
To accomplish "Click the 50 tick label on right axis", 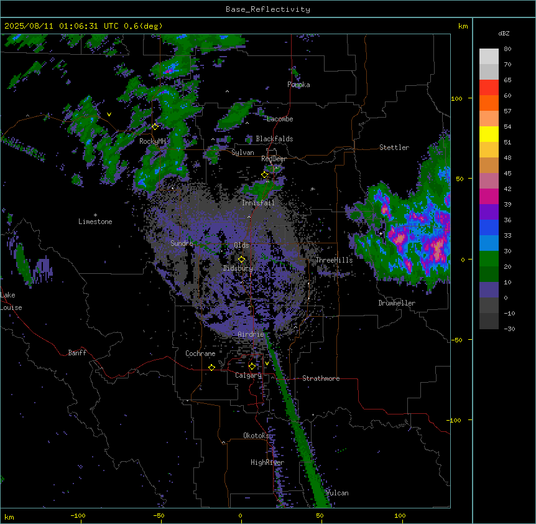I will coord(460,179).
